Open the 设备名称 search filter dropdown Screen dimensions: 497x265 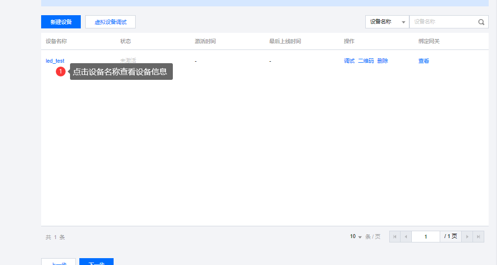(387, 22)
